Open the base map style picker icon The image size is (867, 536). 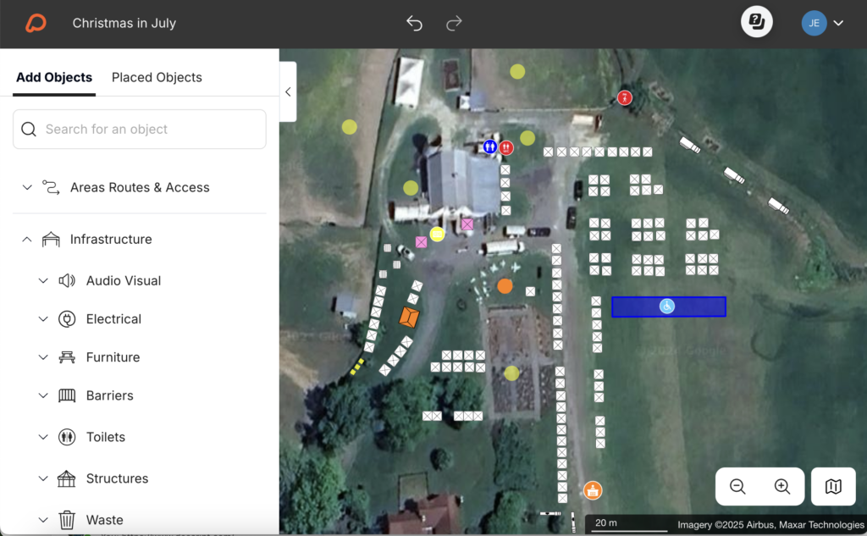pos(833,487)
